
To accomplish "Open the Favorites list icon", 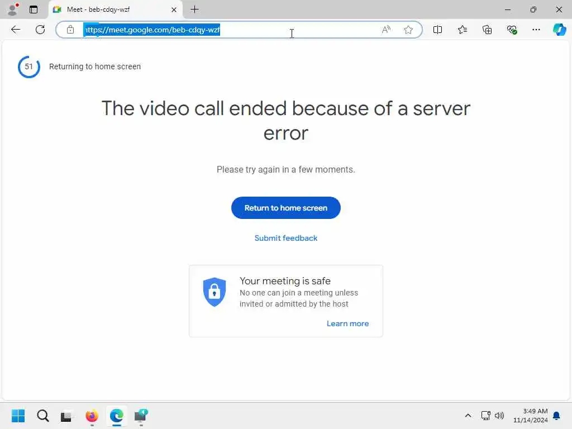I will click(462, 30).
